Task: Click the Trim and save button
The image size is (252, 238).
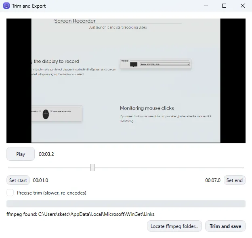Action: point(225,226)
